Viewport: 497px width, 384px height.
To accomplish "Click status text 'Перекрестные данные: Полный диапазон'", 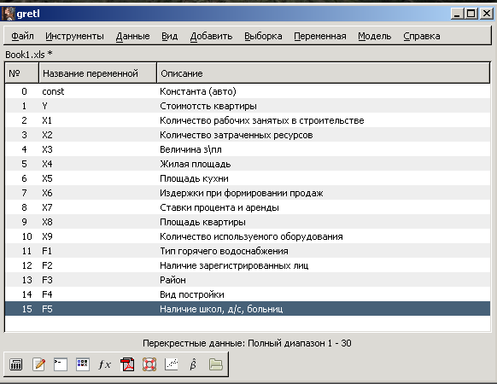I will click(x=234, y=343).
